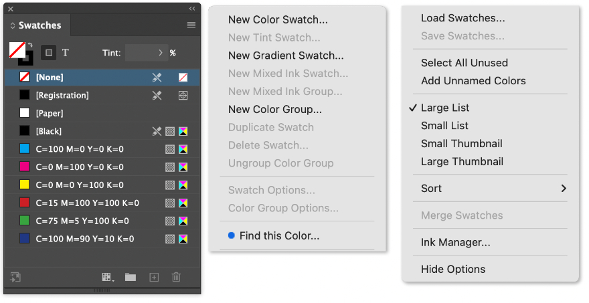Screen dimensions: 589x303
Task: Choose New Gradient Swatch menu item
Action: (x=286, y=56)
